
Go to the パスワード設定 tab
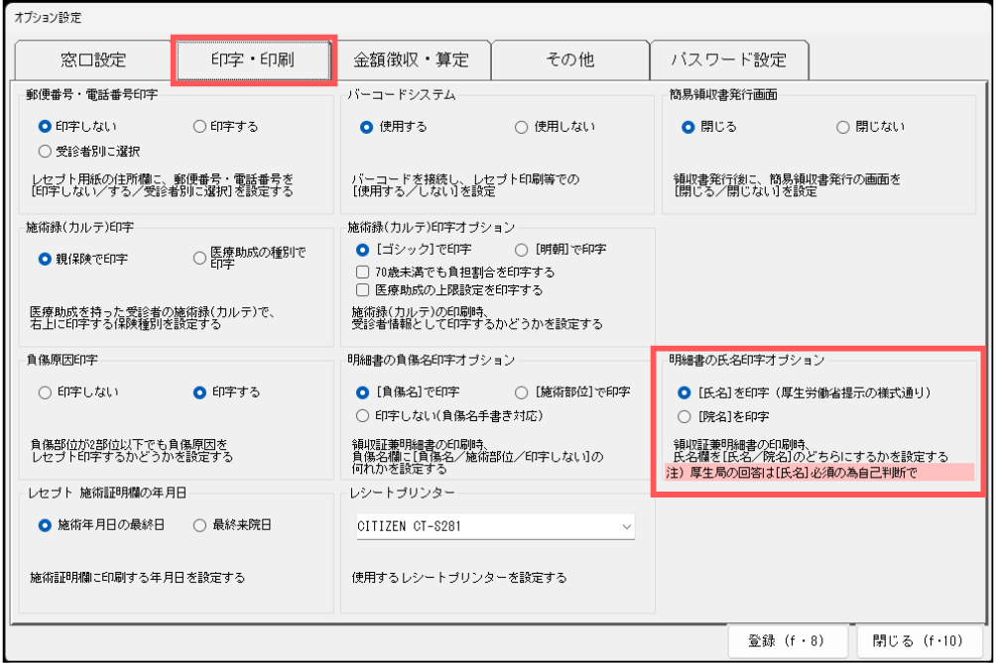click(x=728, y=59)
